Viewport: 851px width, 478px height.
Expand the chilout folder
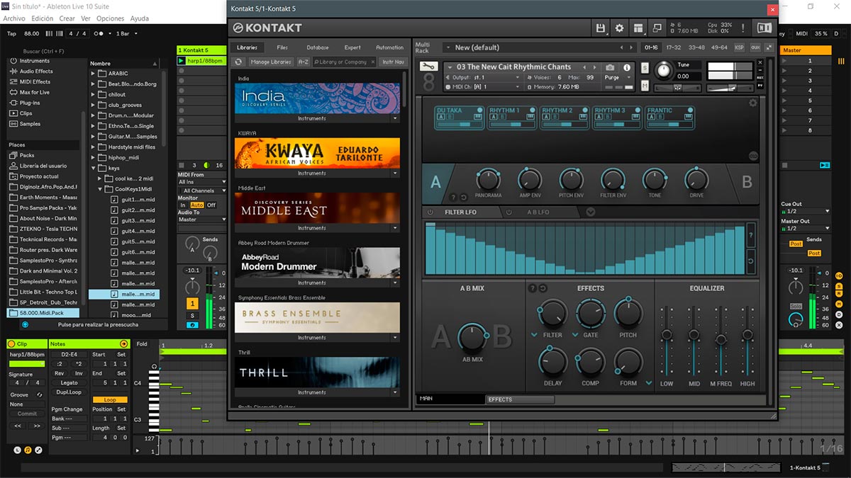(x=93, y=94)
